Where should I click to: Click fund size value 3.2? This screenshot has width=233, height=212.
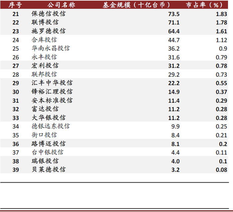(x=175, y=170)
